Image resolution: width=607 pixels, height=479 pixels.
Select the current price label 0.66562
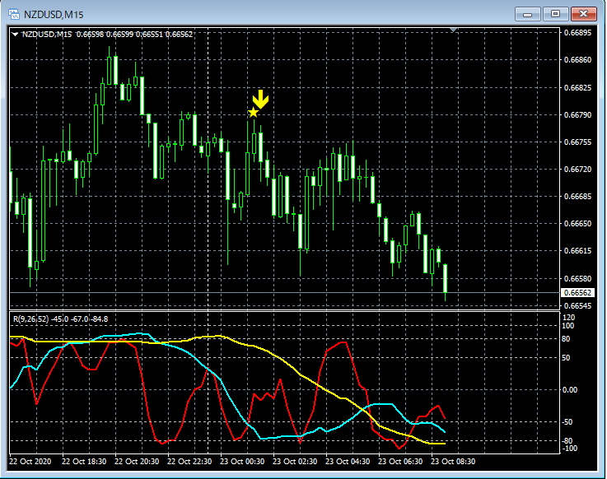[577, 292]
